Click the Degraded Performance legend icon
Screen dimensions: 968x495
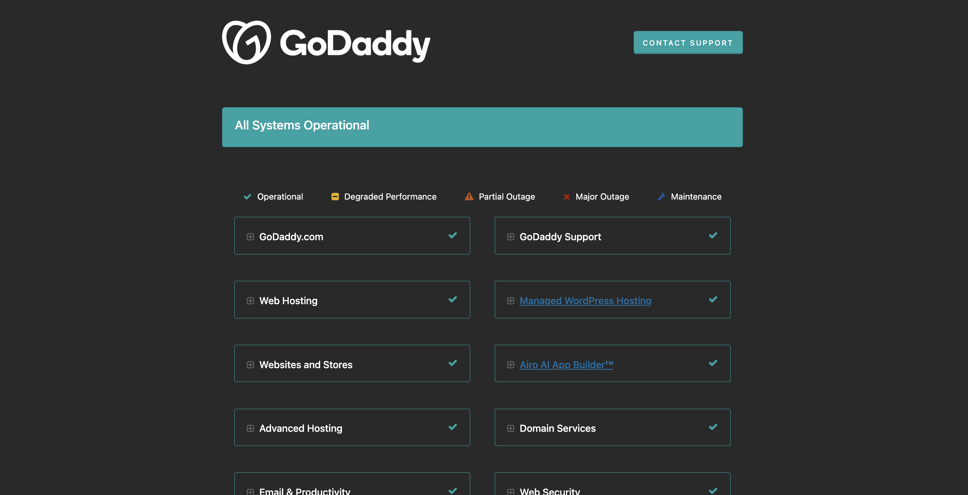tap(335, 197)
